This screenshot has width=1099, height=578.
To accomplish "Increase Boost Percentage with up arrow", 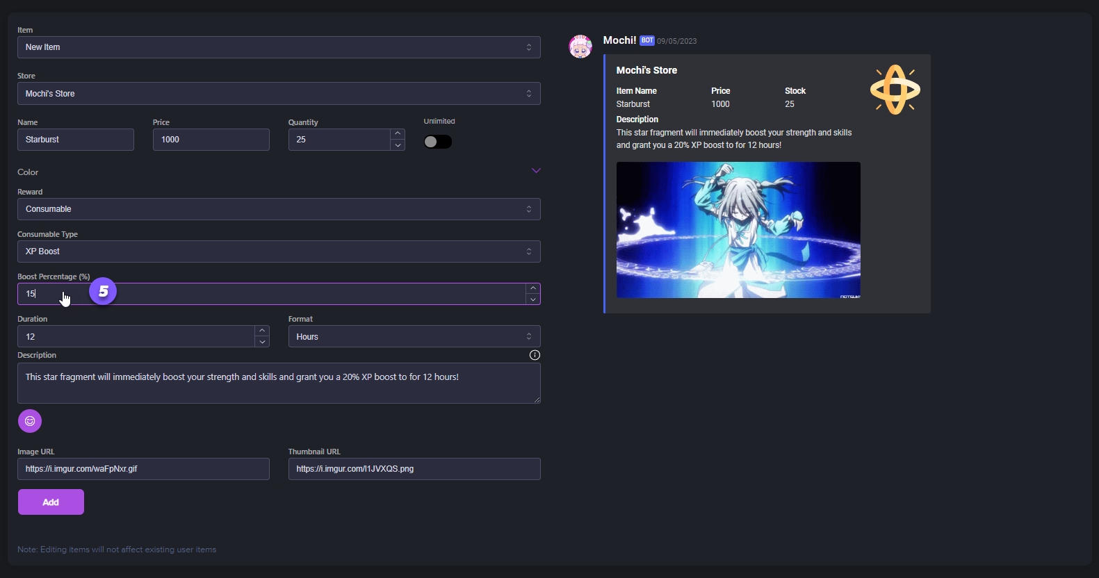I will tap(533, 288).
